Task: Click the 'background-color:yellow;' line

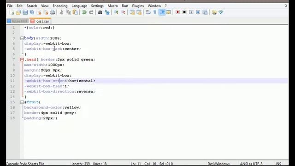Action: pos(53,107)
